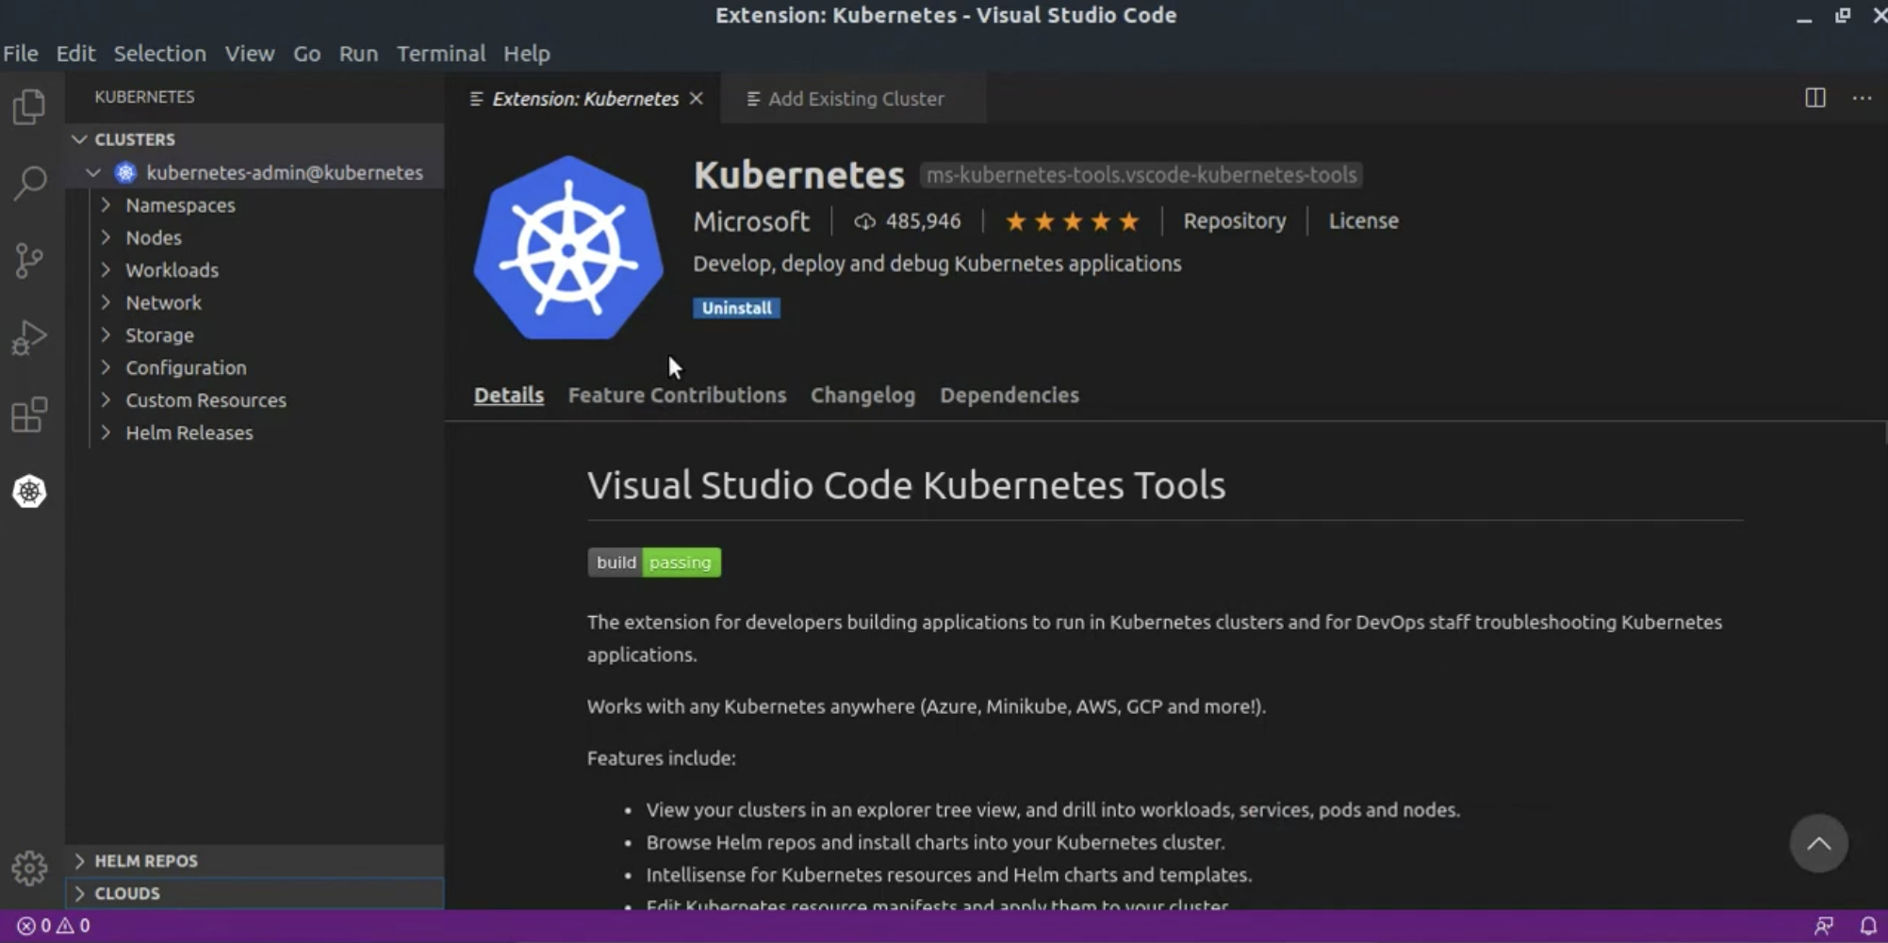Open the Go menu

(306, 54)
